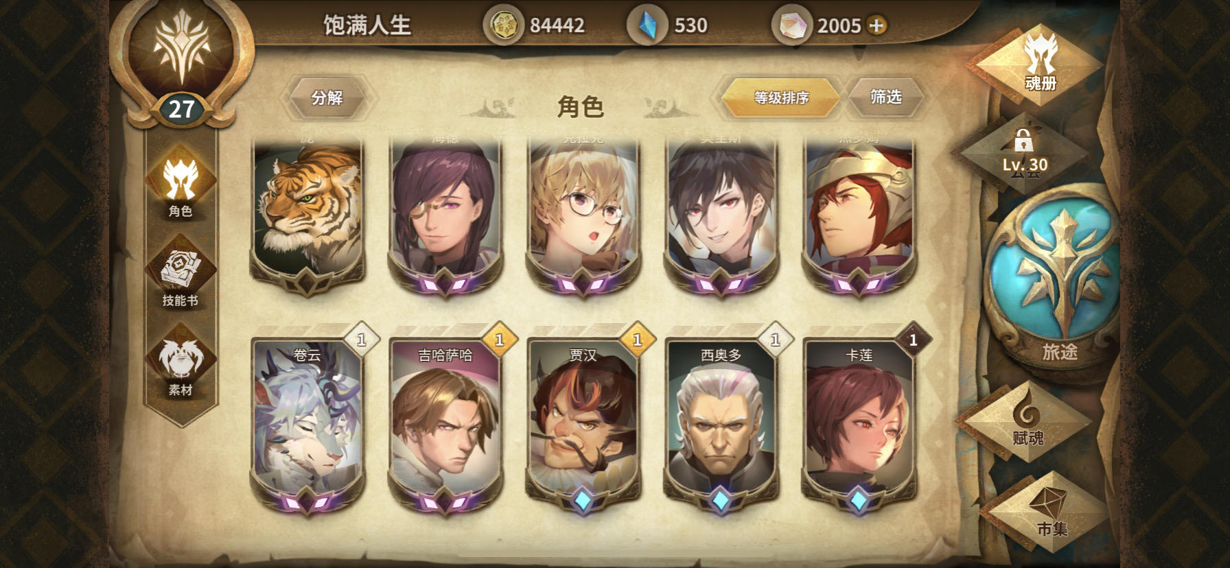Tap the locked Lv. 30 guild icon
1230x568 pixels.
coord(1024,153)
